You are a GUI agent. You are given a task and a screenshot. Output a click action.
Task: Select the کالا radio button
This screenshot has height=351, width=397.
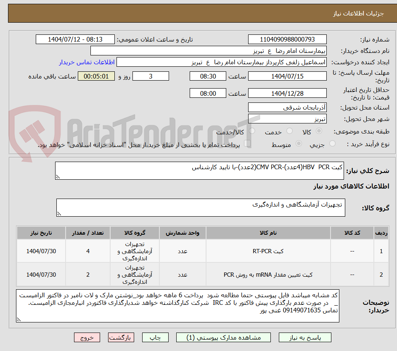point(318,131)
